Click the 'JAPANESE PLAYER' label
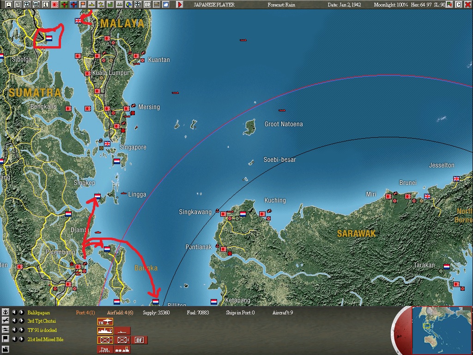This screenshot has height=355, width=473. pos(214,5)
